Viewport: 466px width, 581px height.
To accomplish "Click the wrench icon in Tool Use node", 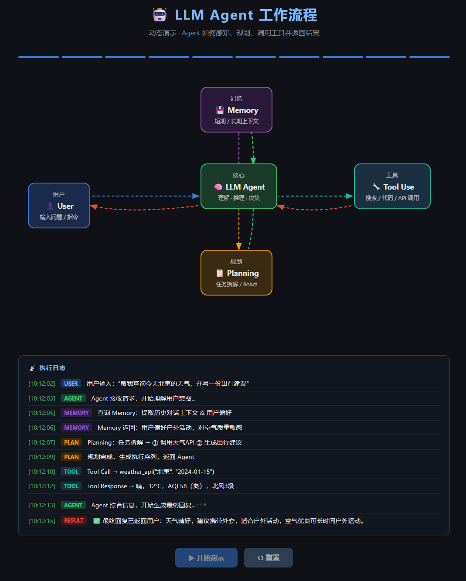I will pyautogui.click(x=376, y=187).
